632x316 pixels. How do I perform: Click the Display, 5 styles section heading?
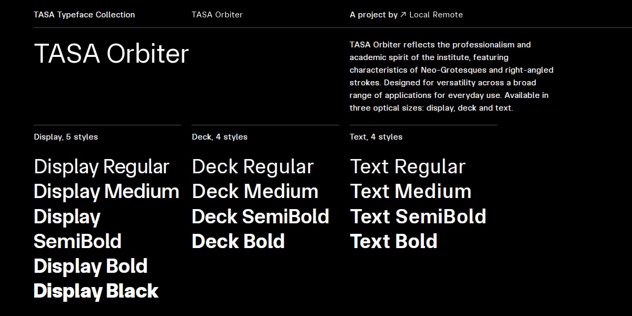point(65,136)
